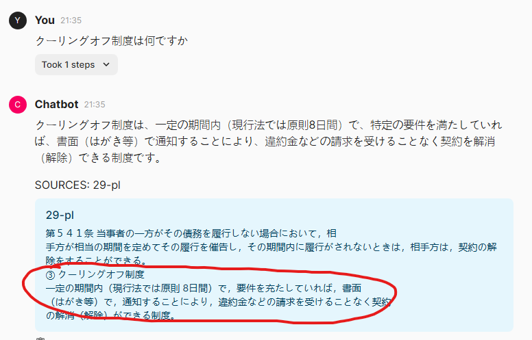
Task: Click the source line starting "（はがき等）で，通知"
Action: (219, 302)
